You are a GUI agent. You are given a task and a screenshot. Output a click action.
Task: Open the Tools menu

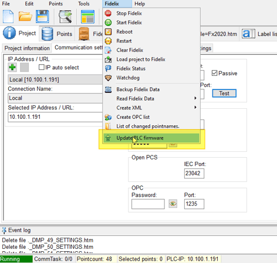click(x=84, y=4)
